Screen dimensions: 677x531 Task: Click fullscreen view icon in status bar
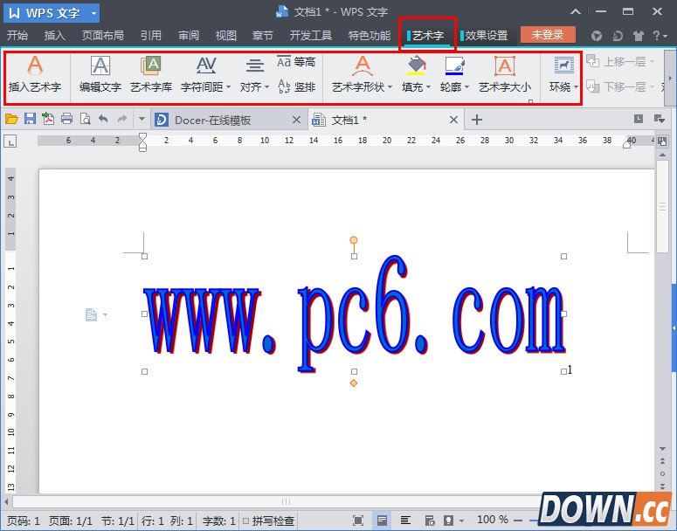pos(358,521)
